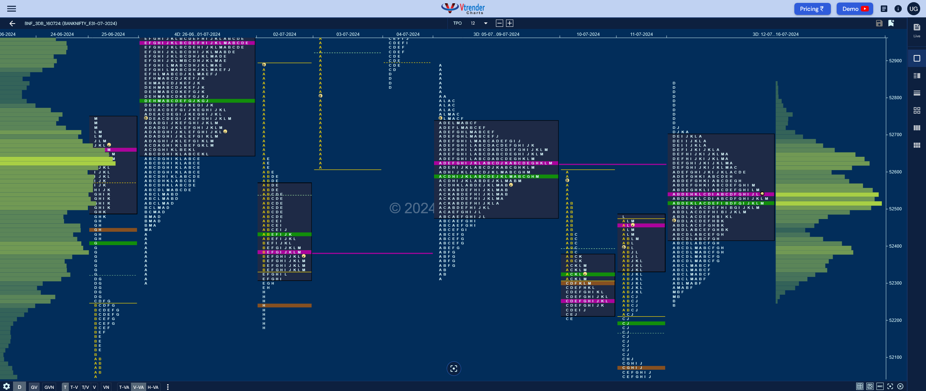Select the 10-07-2024 date header
This screenshot has width=926, height=391.
588,34
